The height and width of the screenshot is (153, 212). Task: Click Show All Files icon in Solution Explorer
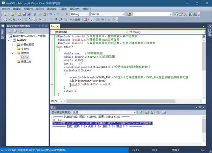[x=16, y=31]
